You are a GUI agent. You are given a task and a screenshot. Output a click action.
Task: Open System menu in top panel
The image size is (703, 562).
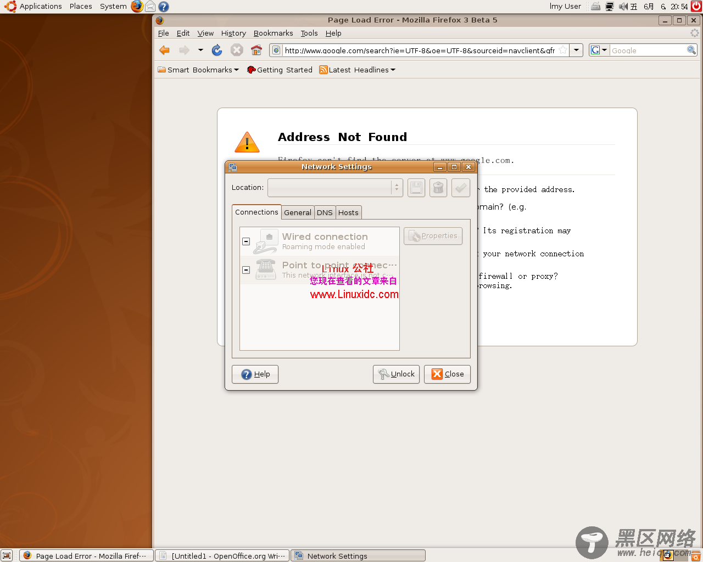[x=113, y=7]
